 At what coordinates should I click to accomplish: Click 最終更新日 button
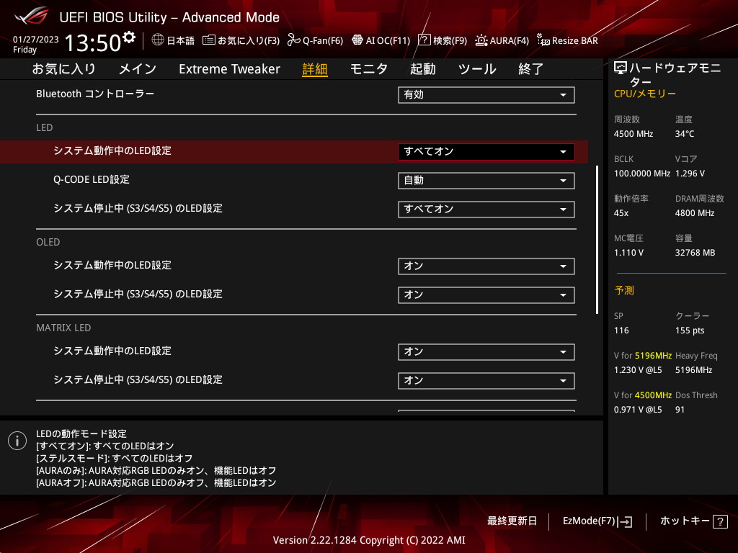tap(512, 521)
